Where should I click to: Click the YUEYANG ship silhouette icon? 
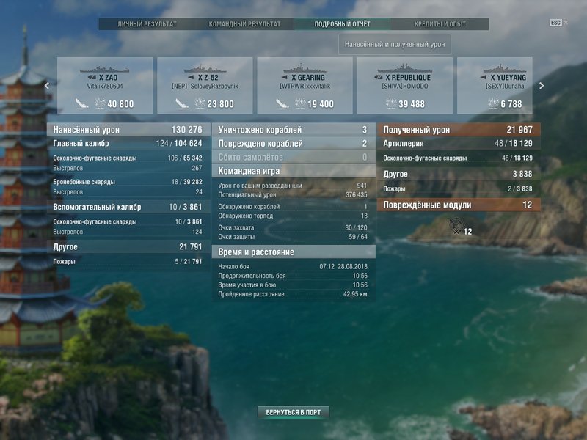(x=505, y=68)
